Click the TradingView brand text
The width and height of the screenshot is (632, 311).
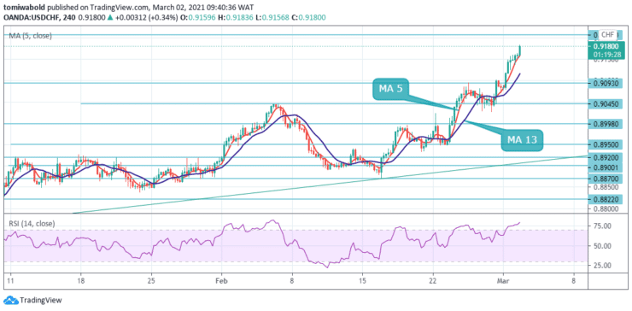[x=40, y=300]
